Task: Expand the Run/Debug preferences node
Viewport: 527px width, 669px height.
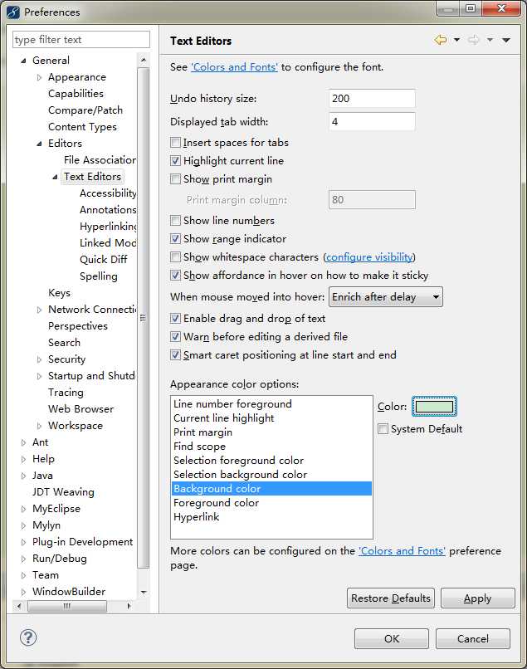Action: pos(23,559)
